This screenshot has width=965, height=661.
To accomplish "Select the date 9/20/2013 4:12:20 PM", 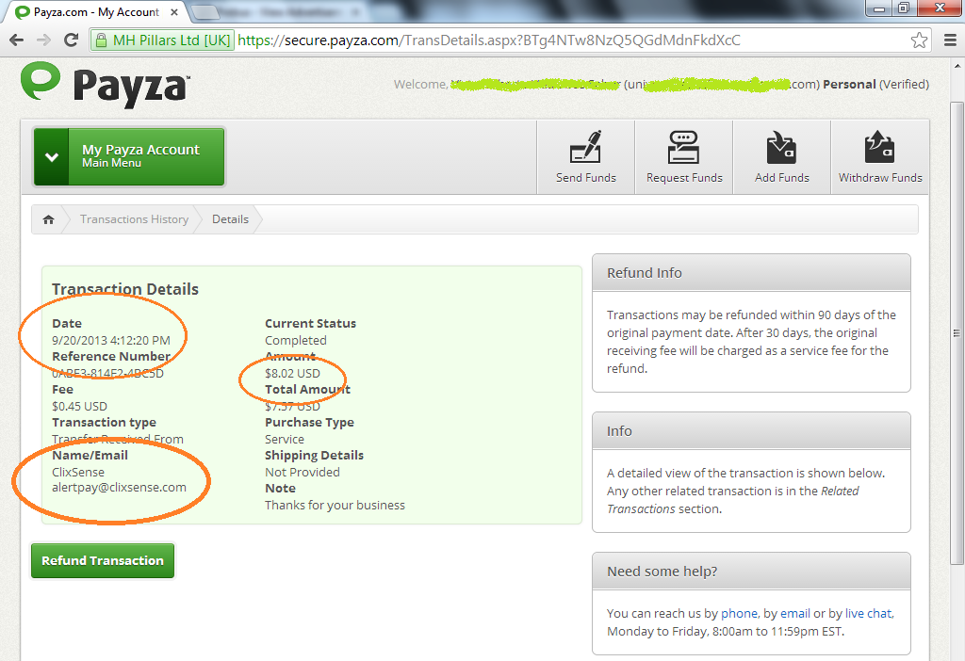I will pyautogui.click(x=111, y=340).
